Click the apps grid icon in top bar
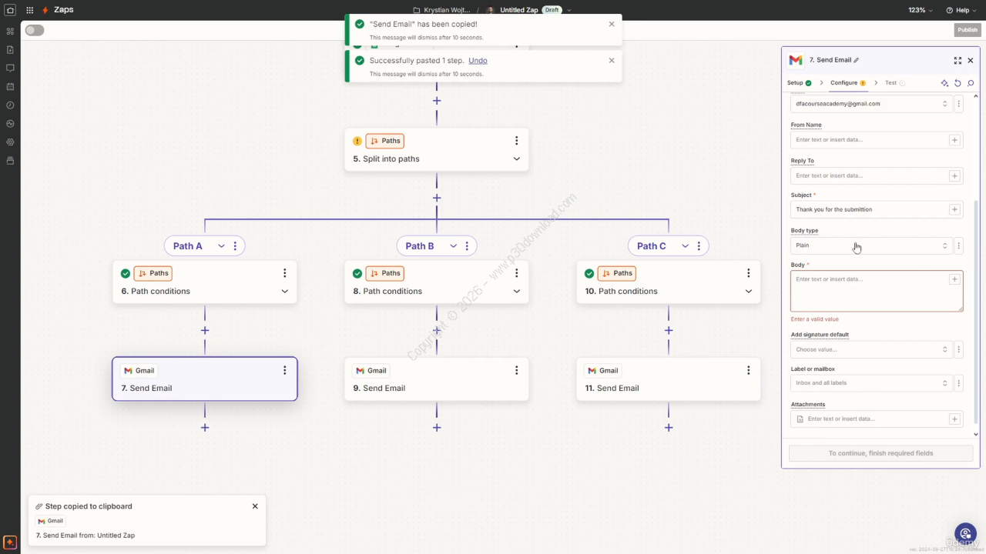The height and width of the screenshot is (554, 986). 29,10
